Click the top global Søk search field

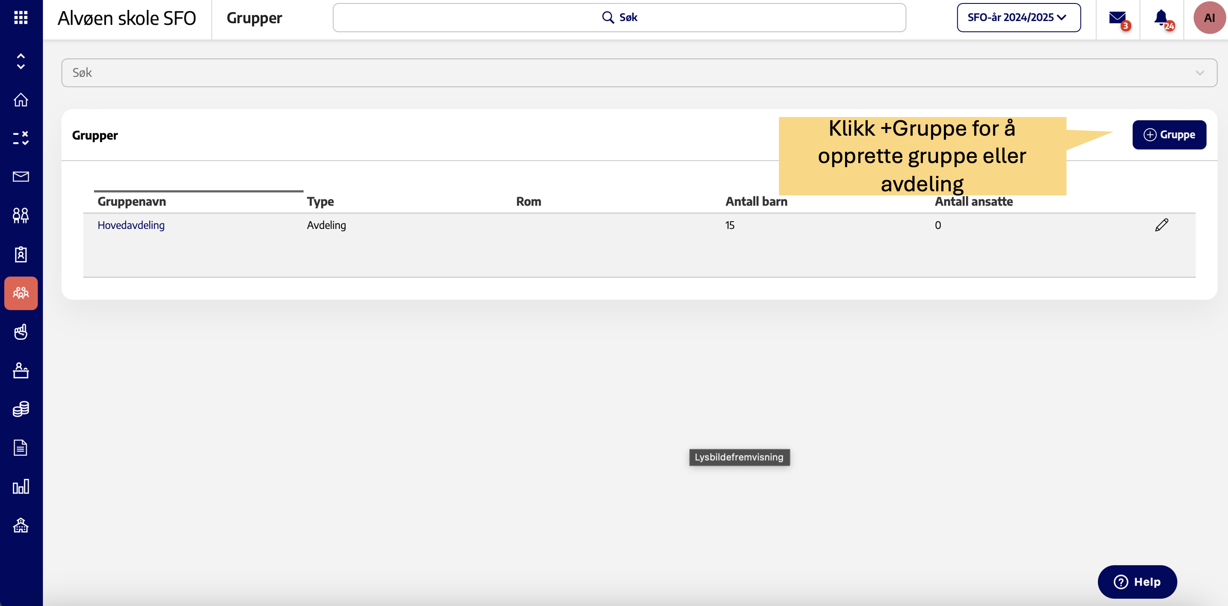pos(619,18)
